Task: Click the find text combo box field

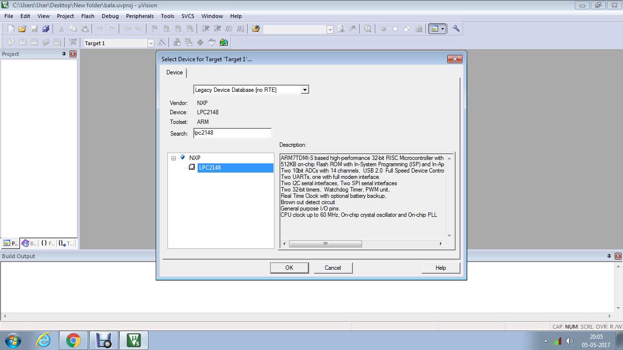Action: (295, 29)
